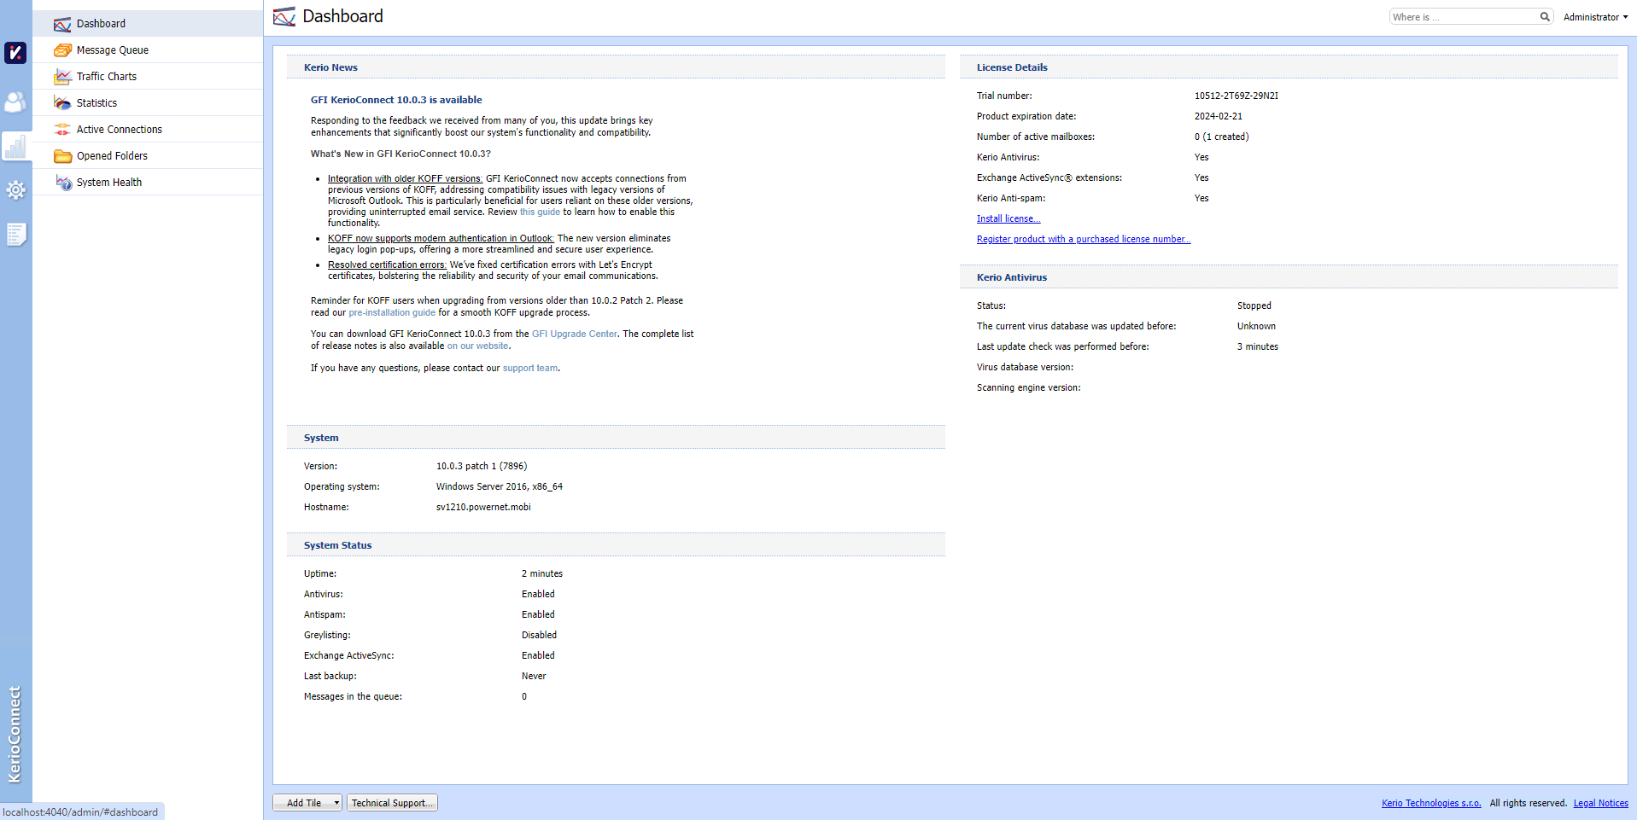1637x820 pixels.
Task: Go to Statistics in the sidebar
Action: click(x=96, y=103)
